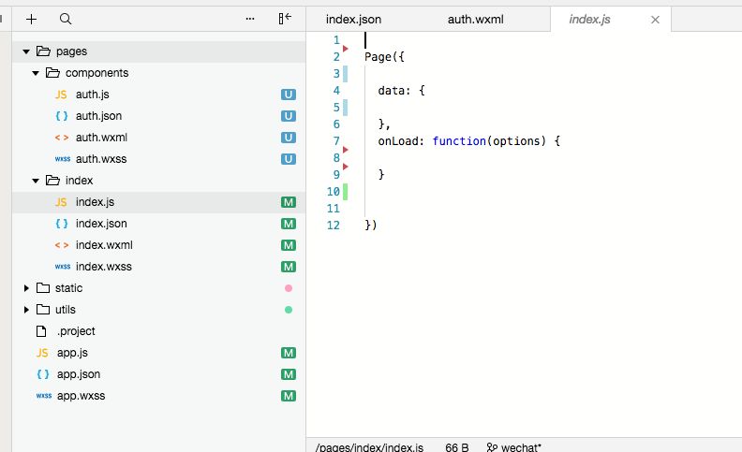The image size is (742, 452).
Task: Click the wxss icon beside auth.wxss
Action: (63, 159)
